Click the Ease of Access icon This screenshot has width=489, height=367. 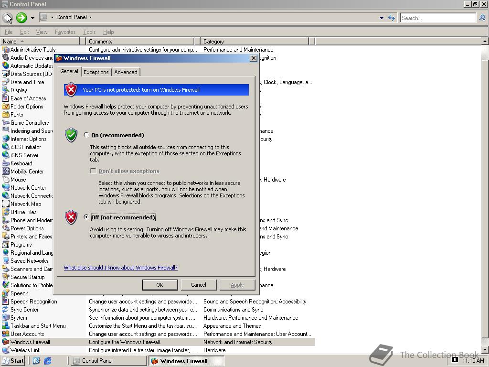coord(6,98)
